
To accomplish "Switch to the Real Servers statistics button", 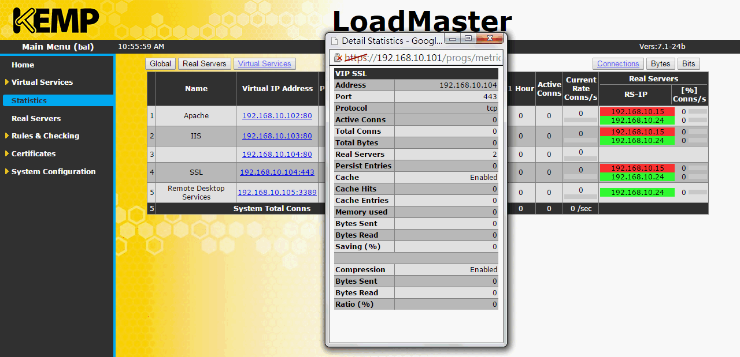I will click(x=205, y=64).
